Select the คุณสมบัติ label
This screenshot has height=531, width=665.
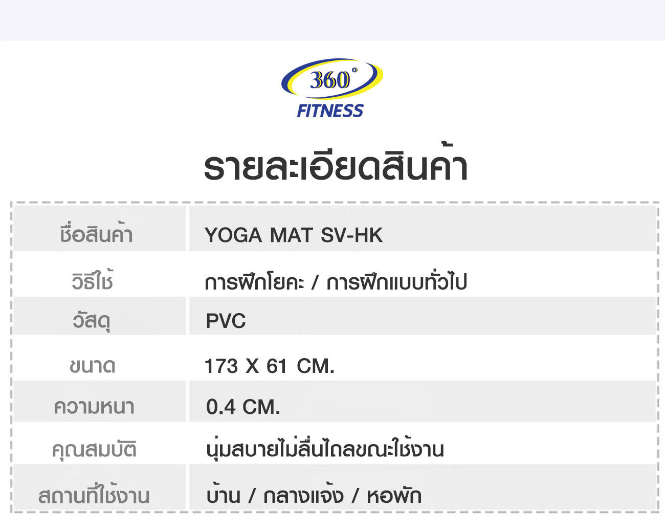(94, 450)
